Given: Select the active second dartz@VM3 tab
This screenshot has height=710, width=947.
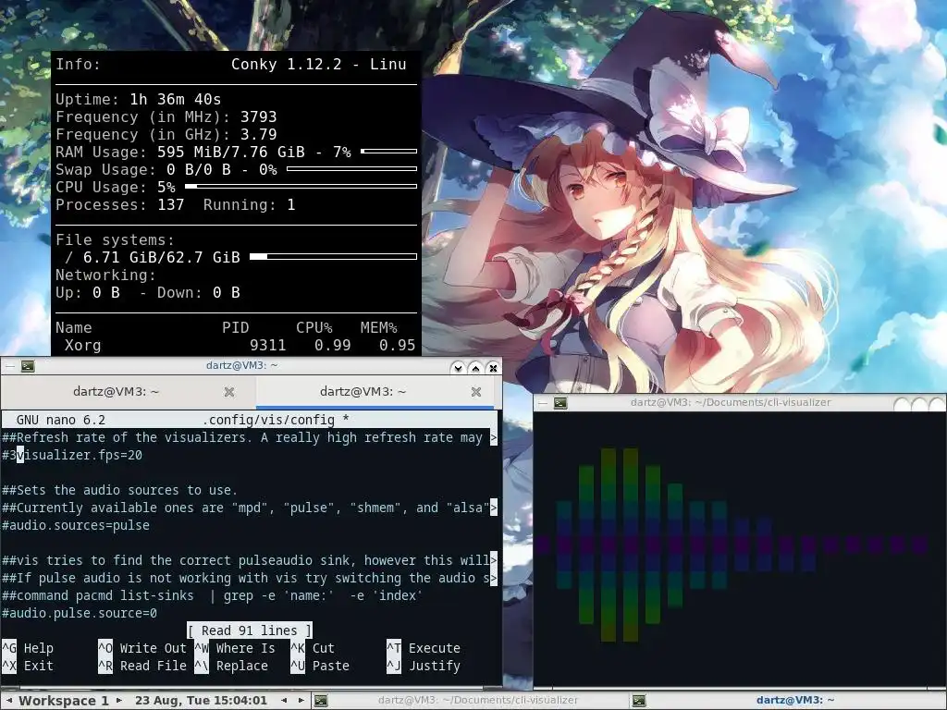Looking at the screenshot, I should tap(363, 392).
